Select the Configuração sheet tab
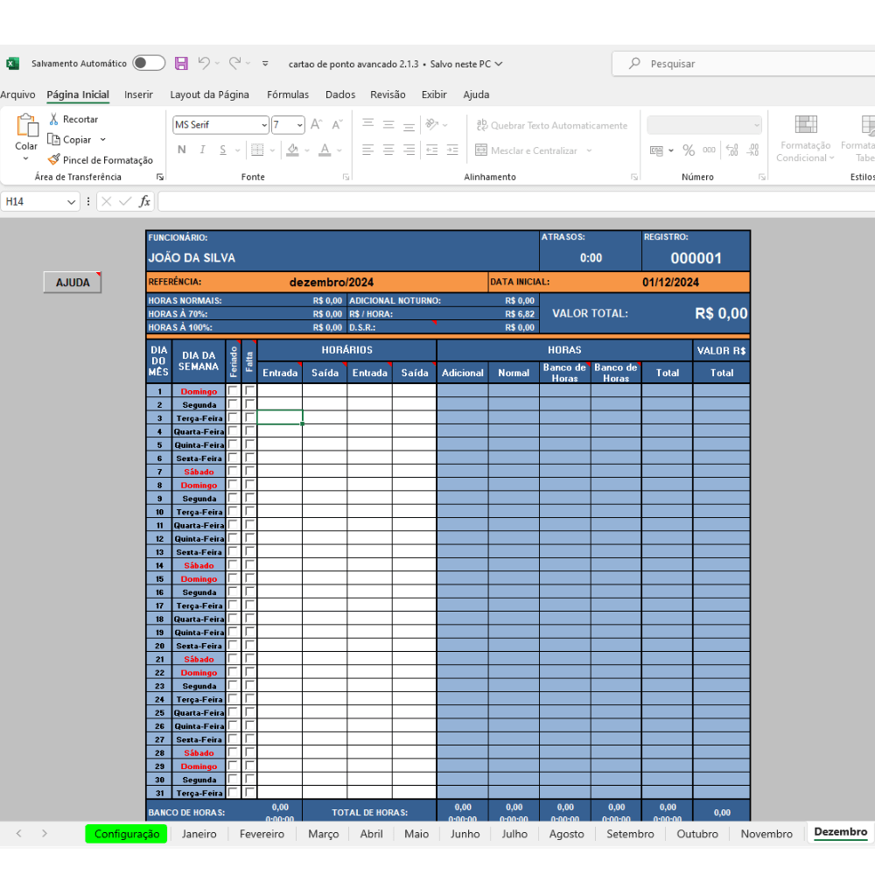The height and width of the screenshot is (875, 875). (126, 834)
